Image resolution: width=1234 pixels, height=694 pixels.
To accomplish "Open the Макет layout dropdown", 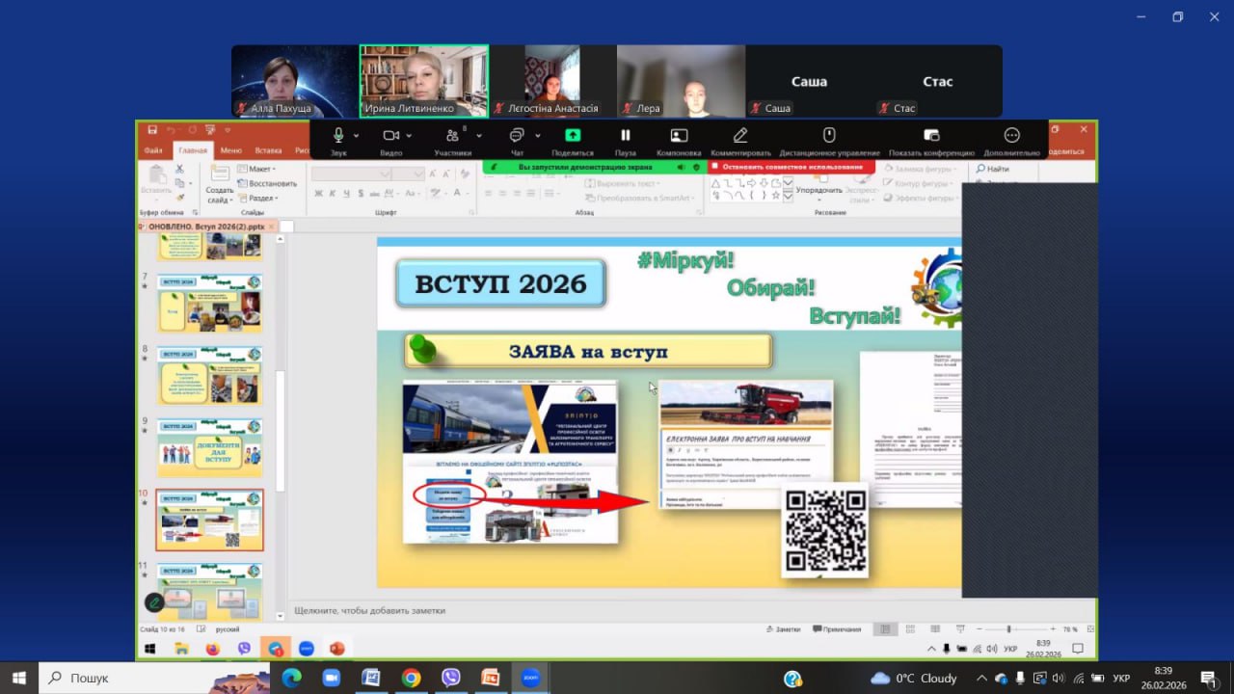I will (x=258, y=169).
